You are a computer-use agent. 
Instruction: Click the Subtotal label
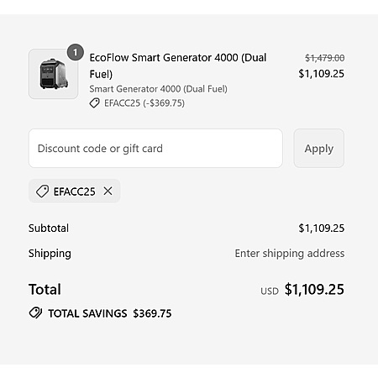pos(49,228)
